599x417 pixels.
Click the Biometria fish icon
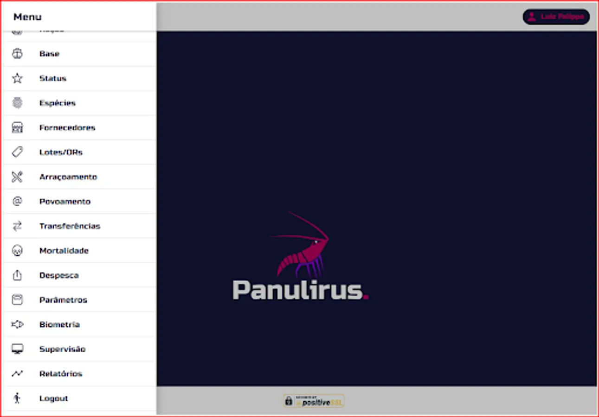(x=17, y=324)
